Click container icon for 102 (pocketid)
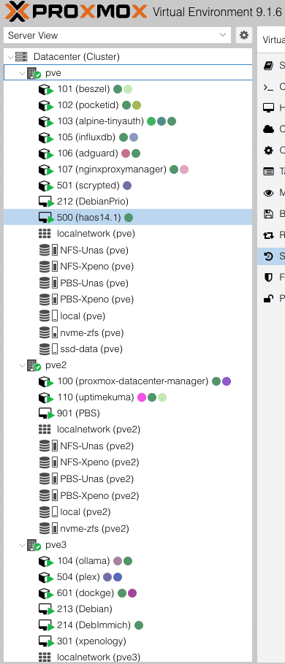The image size is (285, 664). pyautogui.click(x=45, y=105)
